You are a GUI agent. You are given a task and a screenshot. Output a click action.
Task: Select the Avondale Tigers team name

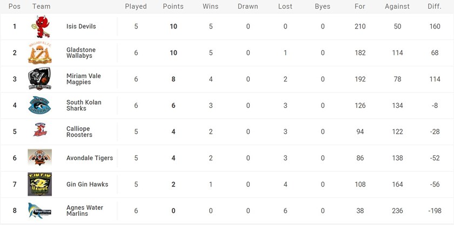coord(90,158)
